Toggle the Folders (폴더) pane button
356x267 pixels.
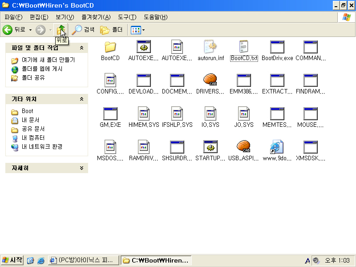(111, 30)
